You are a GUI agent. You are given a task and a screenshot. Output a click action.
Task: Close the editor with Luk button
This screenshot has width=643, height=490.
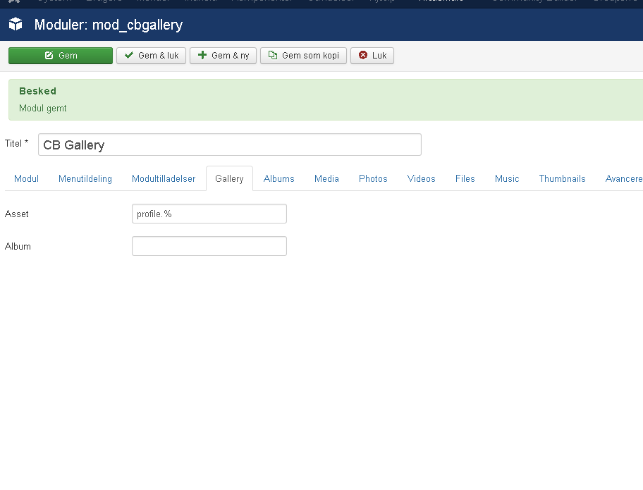(x=372, y=56)
